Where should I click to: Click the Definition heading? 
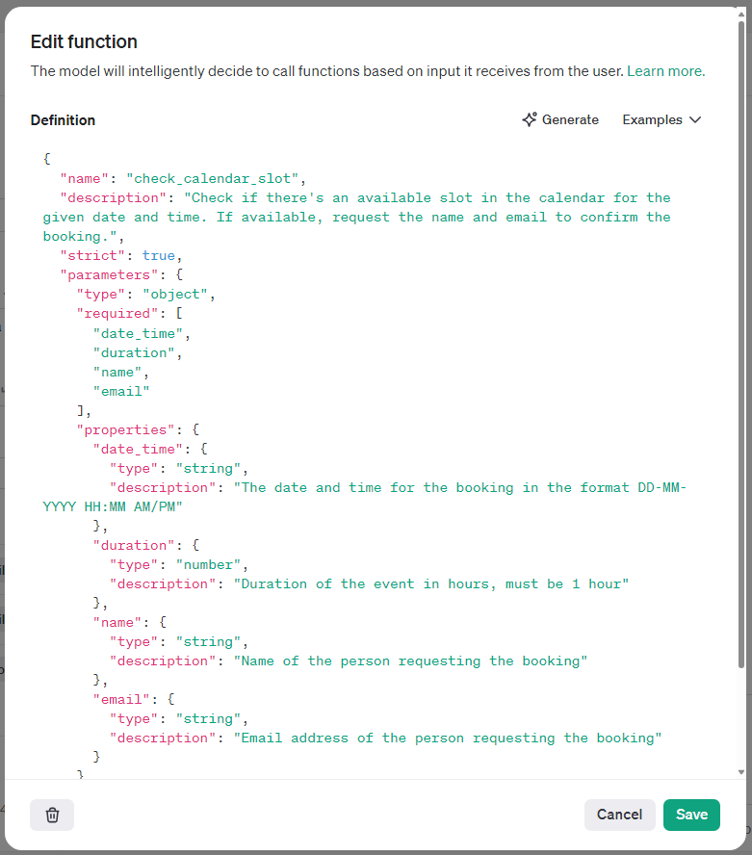63,120
